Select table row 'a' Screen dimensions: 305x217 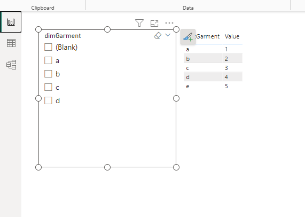pyautogui.click(x=213, y=49)
